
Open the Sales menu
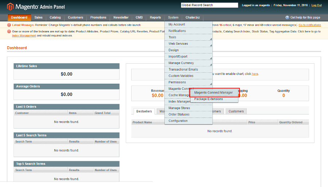38,17
